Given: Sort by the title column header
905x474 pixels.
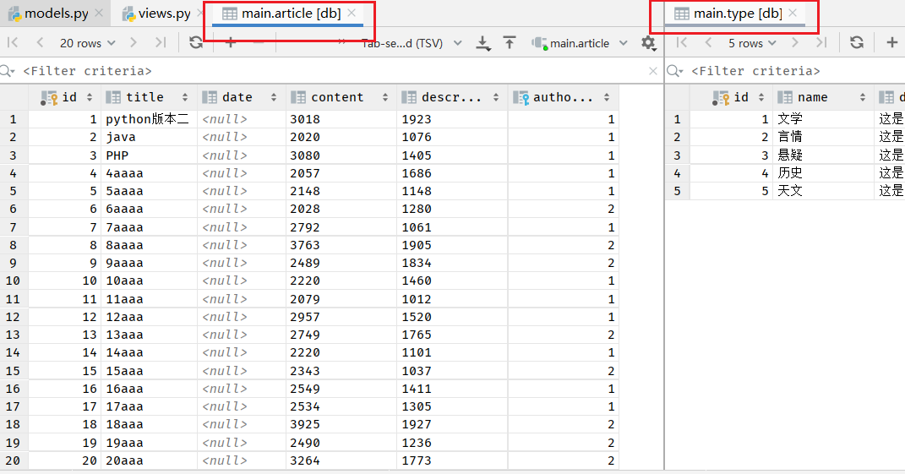Looking at the screenshot, I should [149, 97].
